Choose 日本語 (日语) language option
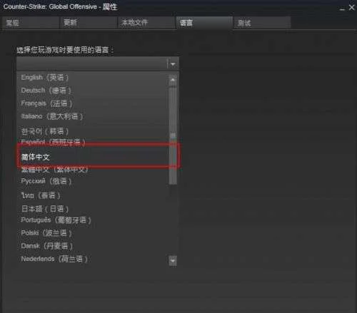Image resolution: width=357 pixels, height=313 pixels. [x=45, y=209]
